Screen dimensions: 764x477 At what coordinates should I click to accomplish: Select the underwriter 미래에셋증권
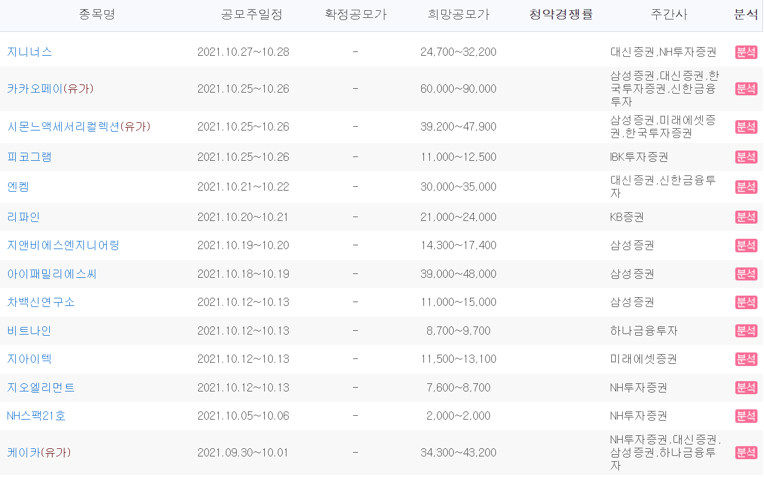pos(643,359)
